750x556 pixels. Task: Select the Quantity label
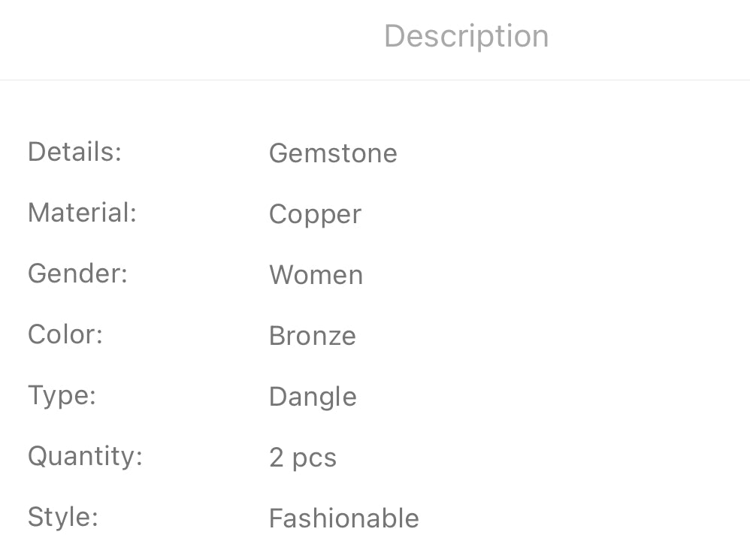click(85, 456)
